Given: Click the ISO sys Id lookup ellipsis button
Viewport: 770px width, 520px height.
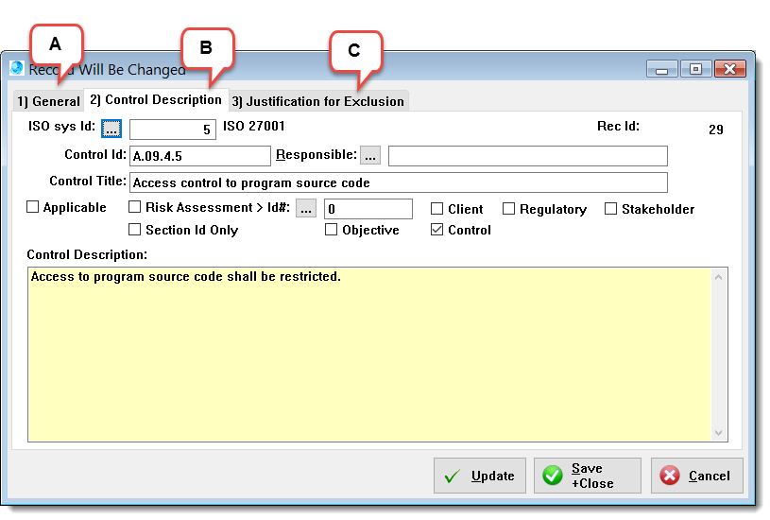Looking at the screenshot, I should (x=111, y=128).
